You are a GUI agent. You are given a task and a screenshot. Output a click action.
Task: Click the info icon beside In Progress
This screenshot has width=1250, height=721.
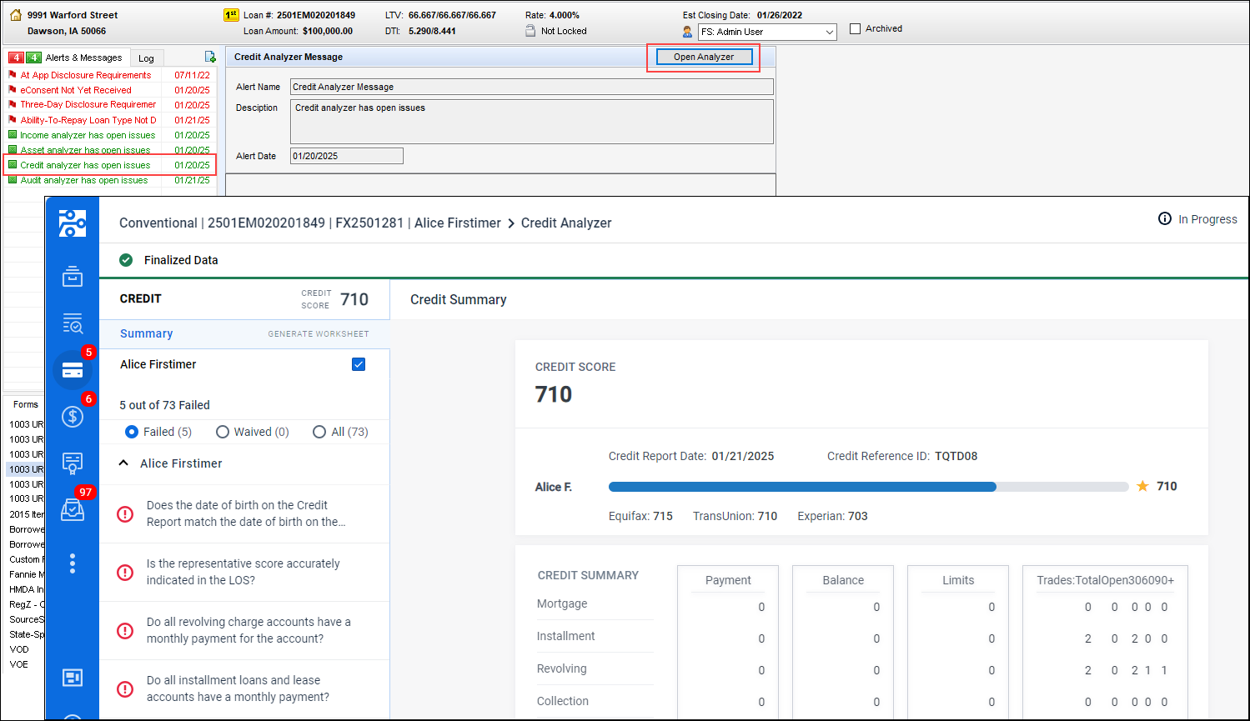1165,218
